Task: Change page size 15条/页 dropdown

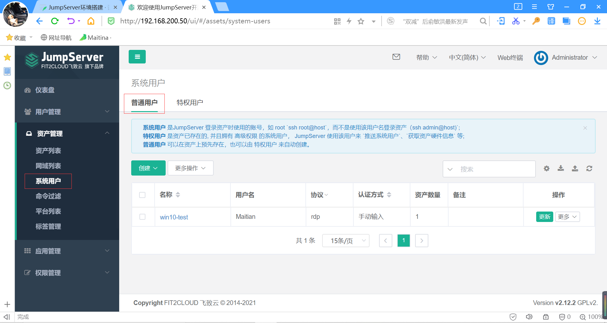Action: [346, 241]
